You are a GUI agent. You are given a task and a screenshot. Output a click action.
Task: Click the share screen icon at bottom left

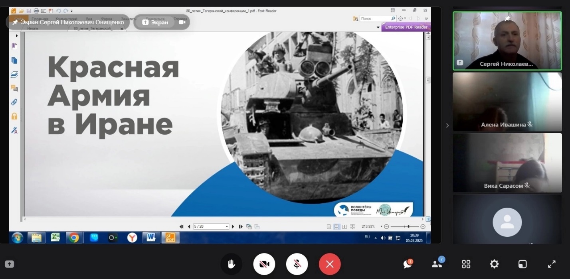pyautogui.click(x=10, y=264)
